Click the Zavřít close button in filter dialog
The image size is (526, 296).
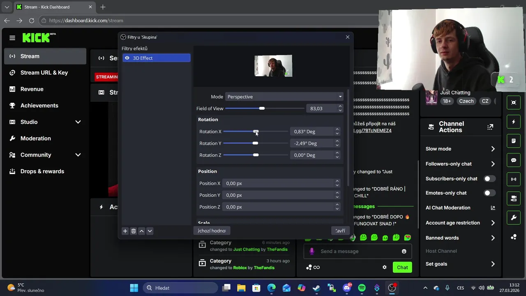[x=340, y=231]
